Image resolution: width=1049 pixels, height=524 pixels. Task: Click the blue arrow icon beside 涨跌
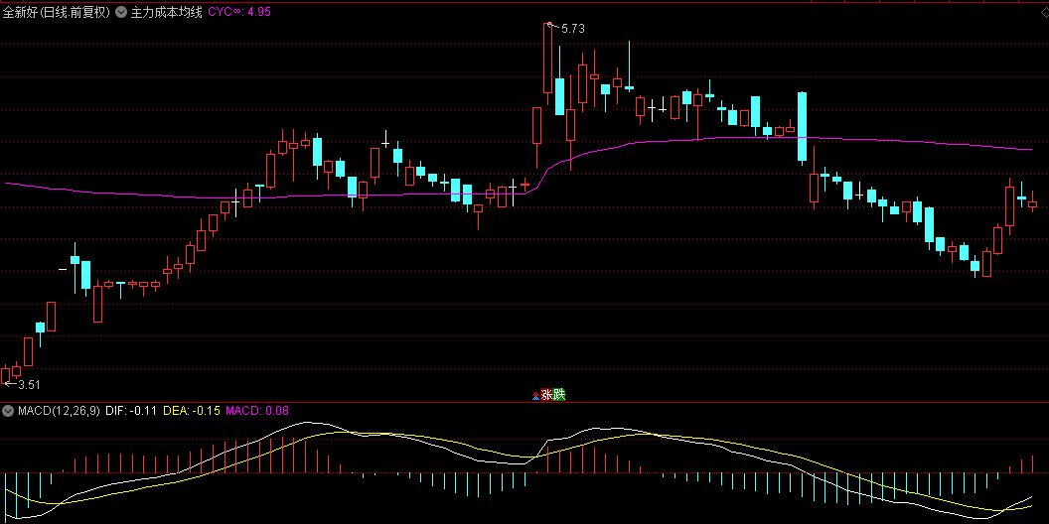coord(535,396)
